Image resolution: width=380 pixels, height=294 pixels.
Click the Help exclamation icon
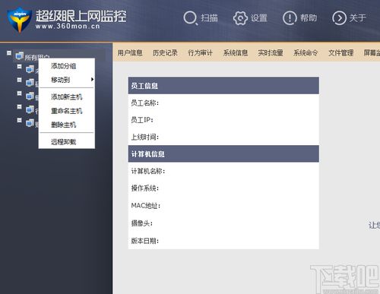pyautogui.click(x=290, y=18)
